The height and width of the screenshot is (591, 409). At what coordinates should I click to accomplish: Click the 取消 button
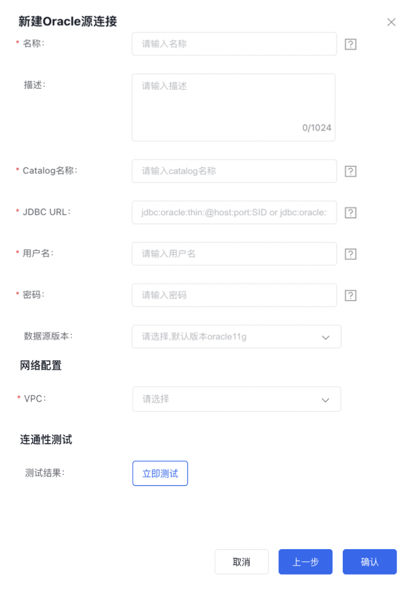pos(241,562)
